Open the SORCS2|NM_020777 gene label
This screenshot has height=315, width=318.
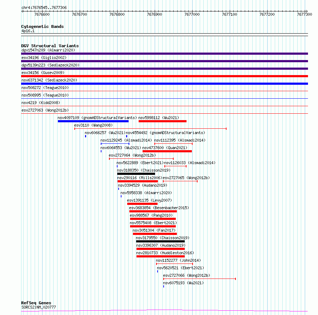39,307
